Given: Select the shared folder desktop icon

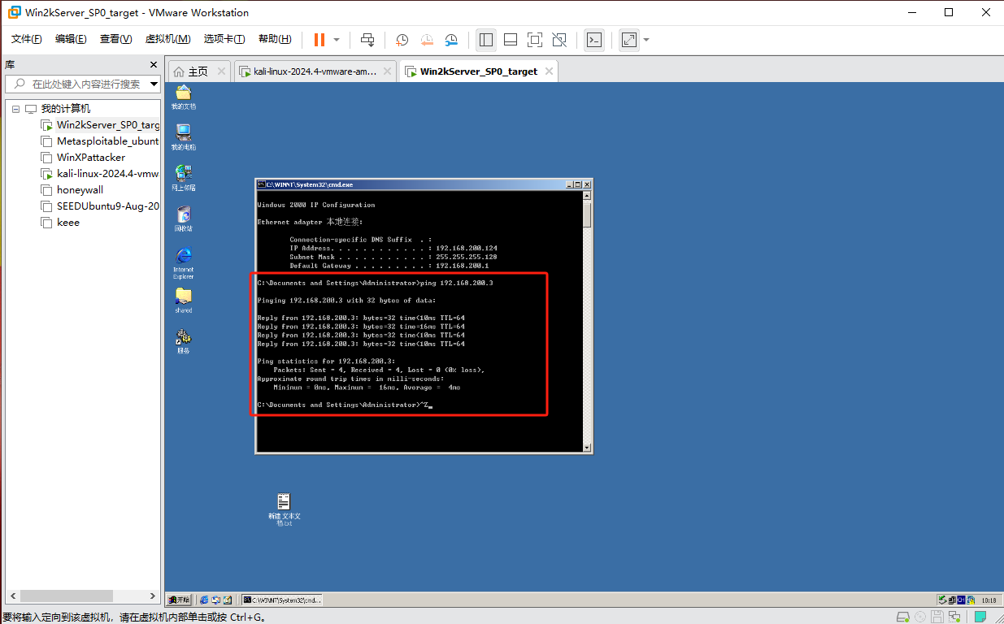Looking at the screenshot, I should [184, 301].
